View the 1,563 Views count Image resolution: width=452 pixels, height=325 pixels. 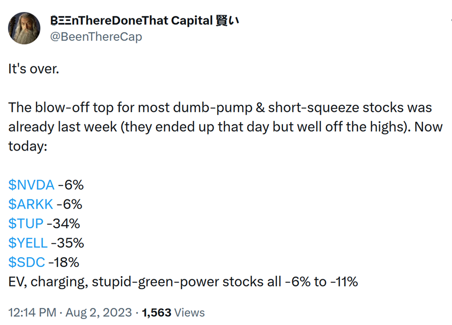[x=173, y=312]
